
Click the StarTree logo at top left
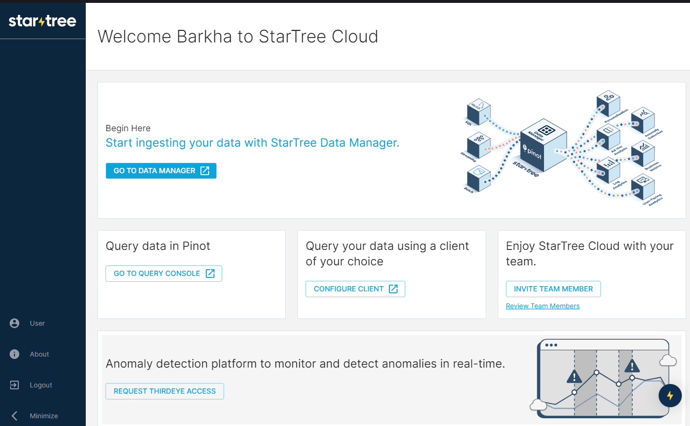pyautogui.click(x=42, y=21)
